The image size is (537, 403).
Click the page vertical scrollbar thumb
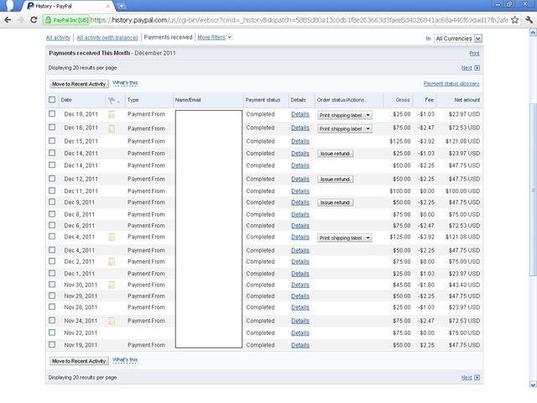click(x=533, y=189)
